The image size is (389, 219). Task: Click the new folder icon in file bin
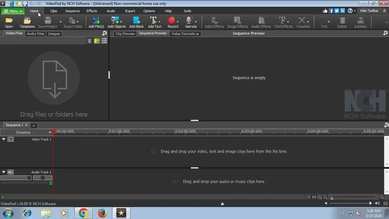pos(97,41)
